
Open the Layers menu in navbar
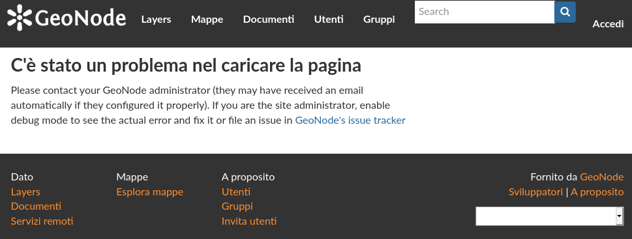click(x=156, y=20)
